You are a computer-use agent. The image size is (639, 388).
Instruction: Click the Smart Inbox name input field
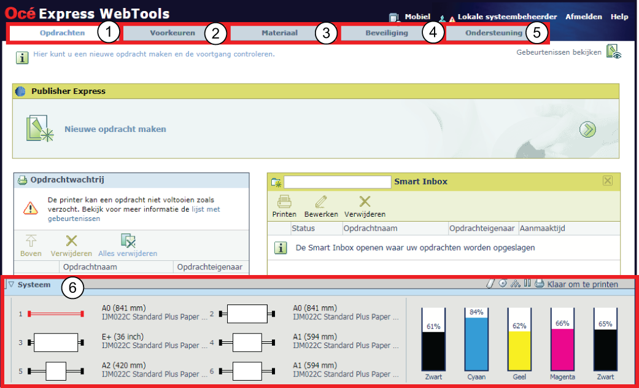pos(337,182)
